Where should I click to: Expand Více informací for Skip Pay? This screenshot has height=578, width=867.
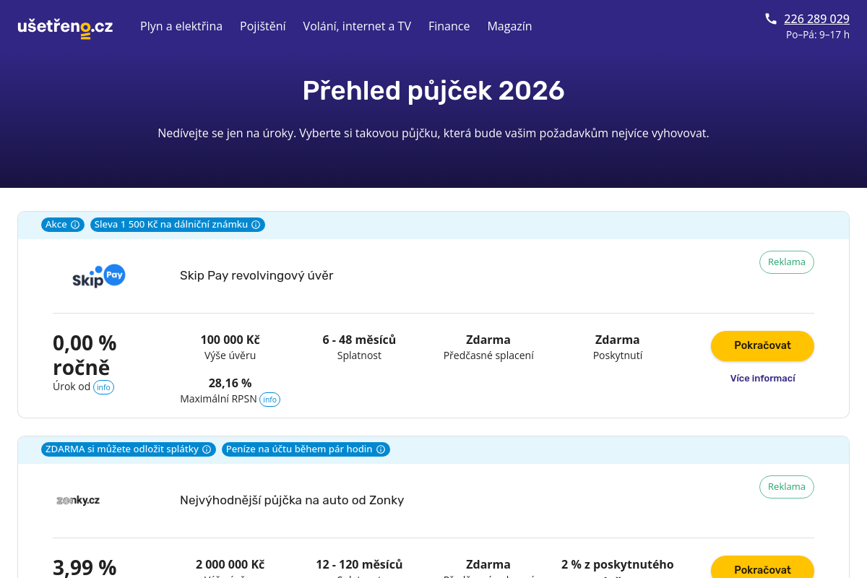[x=762, y=378]
